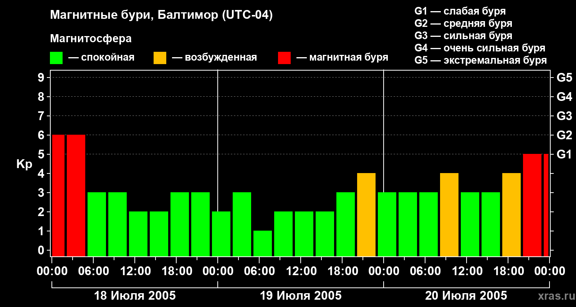Select legend line 'G2 — средняя буря'
This screenshot has width=576, height=307.
click(463, 23)
